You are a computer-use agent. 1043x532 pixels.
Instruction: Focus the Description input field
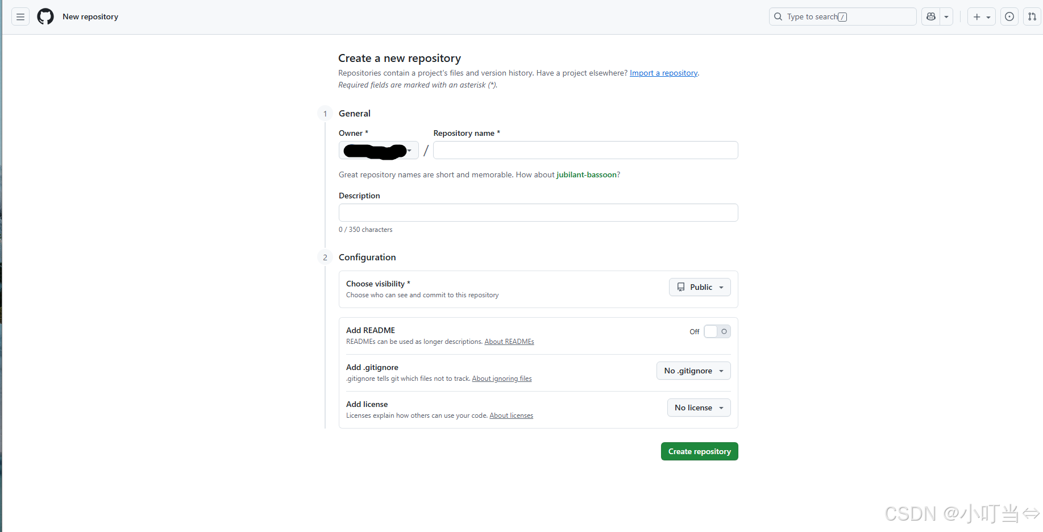[x=538, y=213]
